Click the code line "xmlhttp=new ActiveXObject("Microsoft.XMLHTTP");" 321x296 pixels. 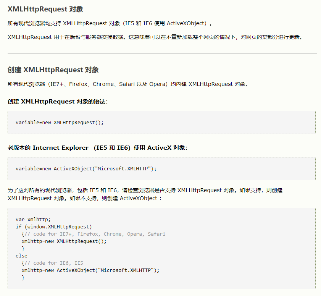coord(90,270)
